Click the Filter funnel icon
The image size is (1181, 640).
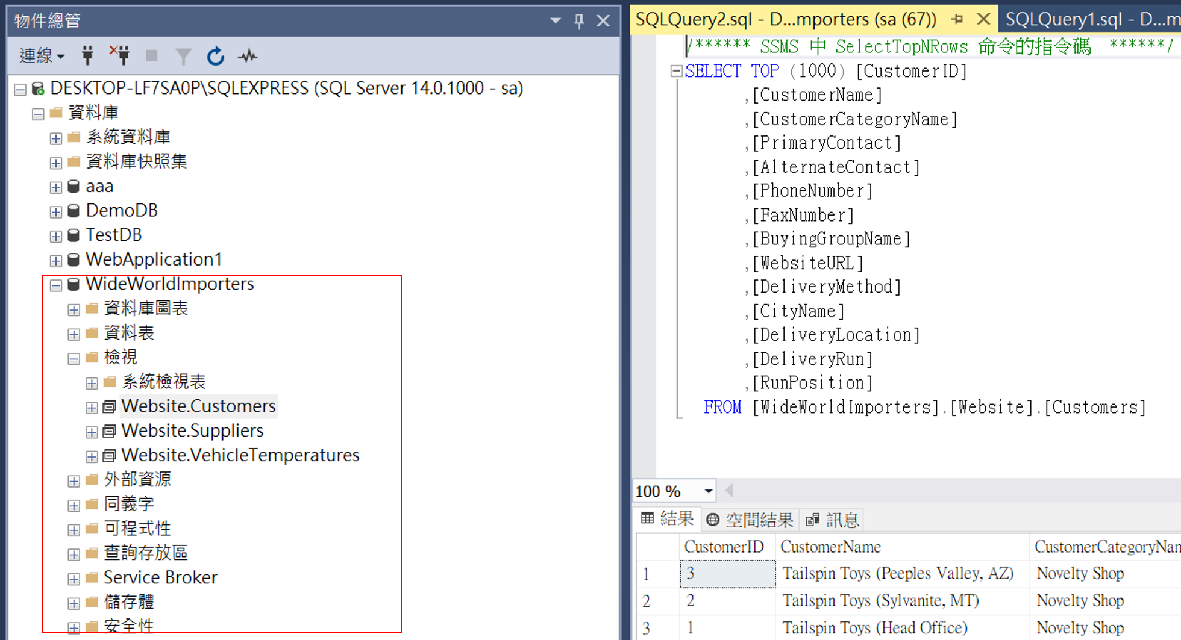[x=183, y=56]
